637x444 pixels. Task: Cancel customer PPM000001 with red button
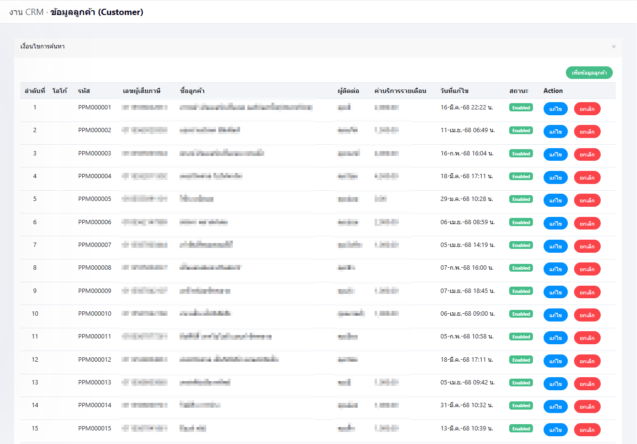pyautogui.click(x=587, y=108)
